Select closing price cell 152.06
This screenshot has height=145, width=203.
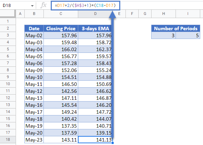click(61, 70)
